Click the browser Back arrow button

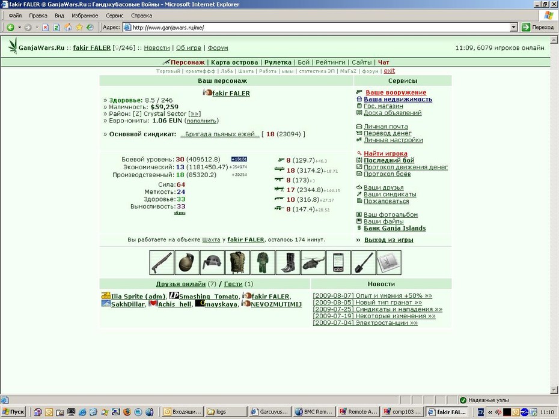(11, 28)
